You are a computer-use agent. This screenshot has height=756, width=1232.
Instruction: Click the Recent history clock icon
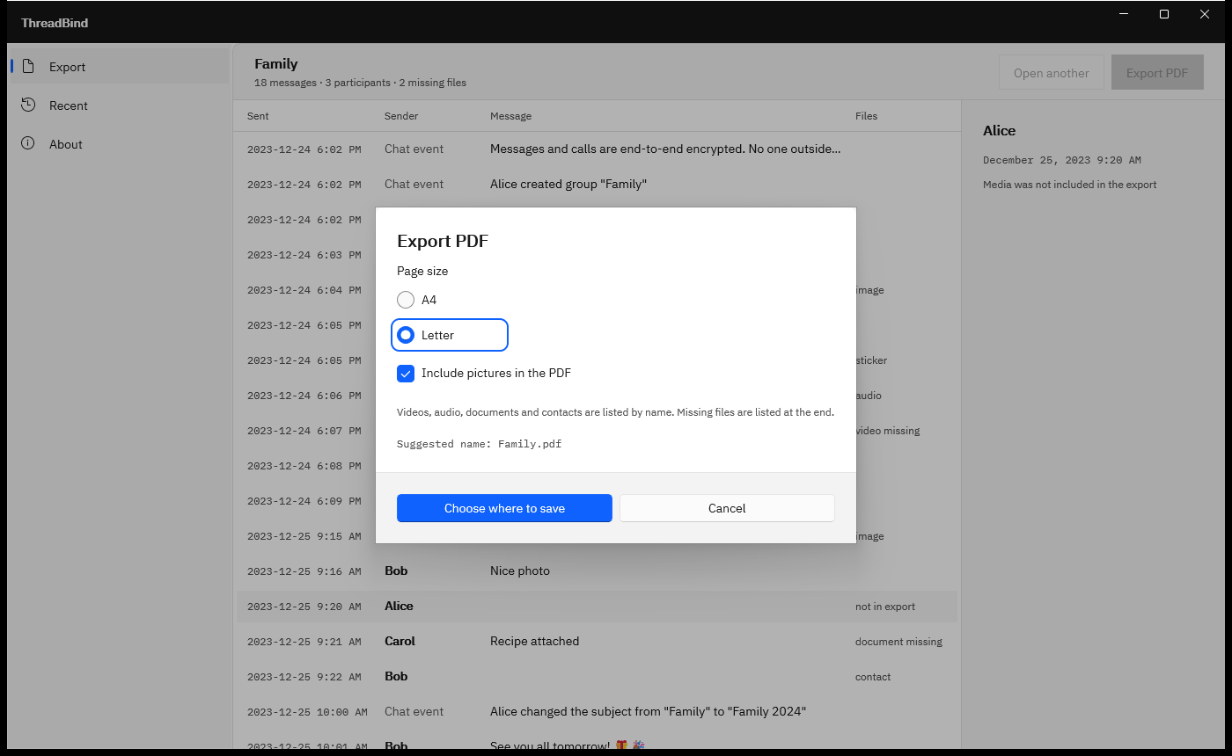(x=28, y=105)
